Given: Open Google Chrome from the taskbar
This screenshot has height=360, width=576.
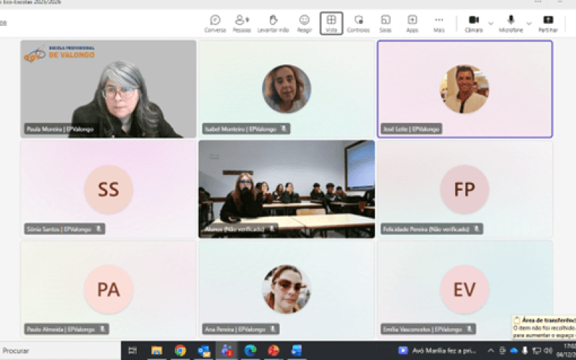Looking at the screenshot, I should tap(180, 351).
